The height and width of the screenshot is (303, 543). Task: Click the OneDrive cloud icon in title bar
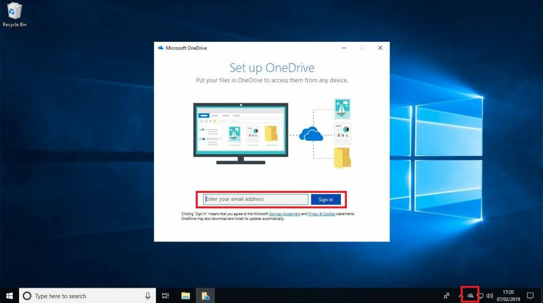coord(161,48)
